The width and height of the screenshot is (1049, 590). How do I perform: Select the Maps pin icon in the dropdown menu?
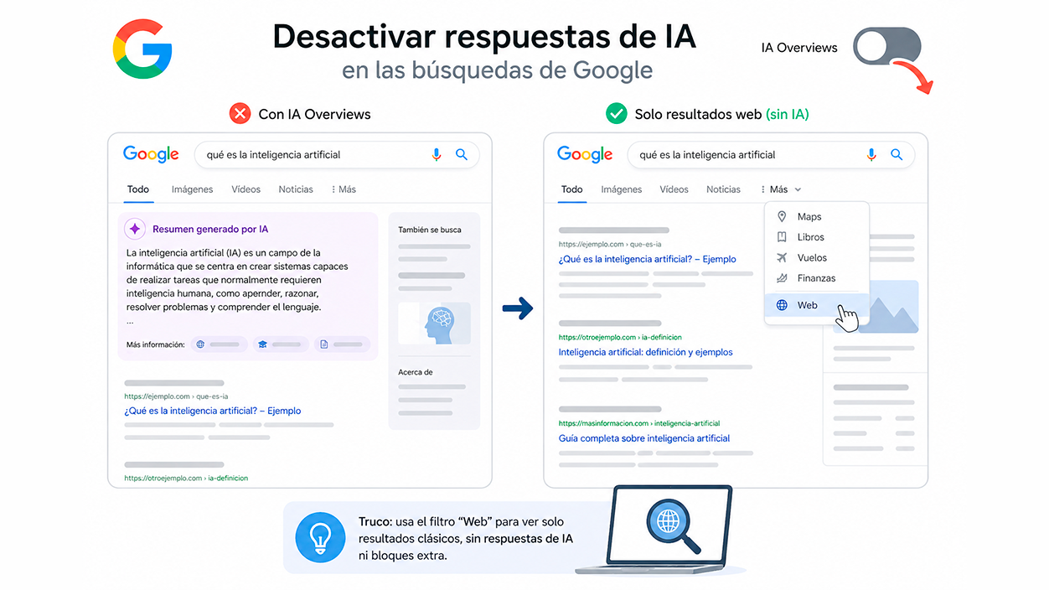(781, 216)
